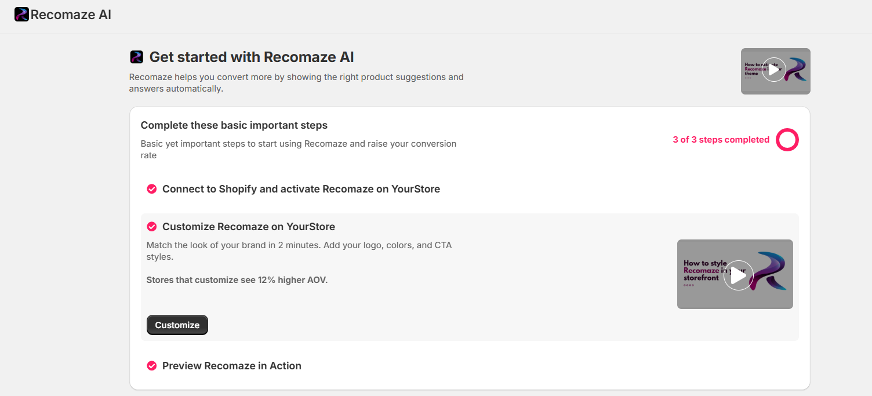872x396 pixels.
Task: Click checkmark icon for Preview Recomaze step
Action: [x=151, y=366]
